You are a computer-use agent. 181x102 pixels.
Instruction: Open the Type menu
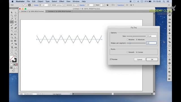point(48,1)
